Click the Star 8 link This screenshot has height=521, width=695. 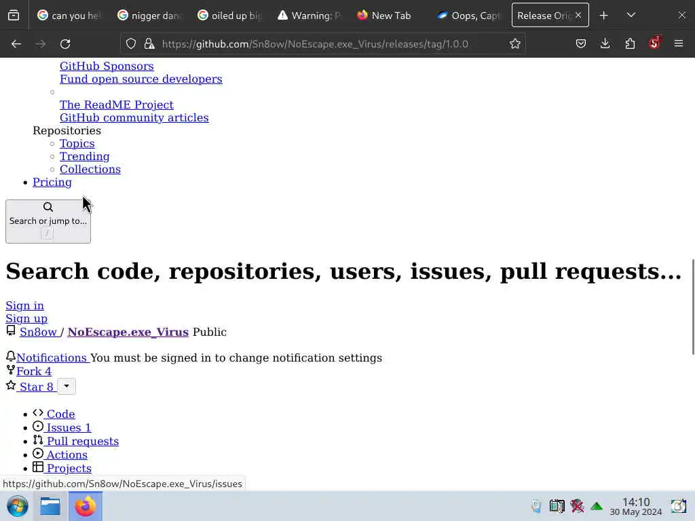tap(37, 387)
